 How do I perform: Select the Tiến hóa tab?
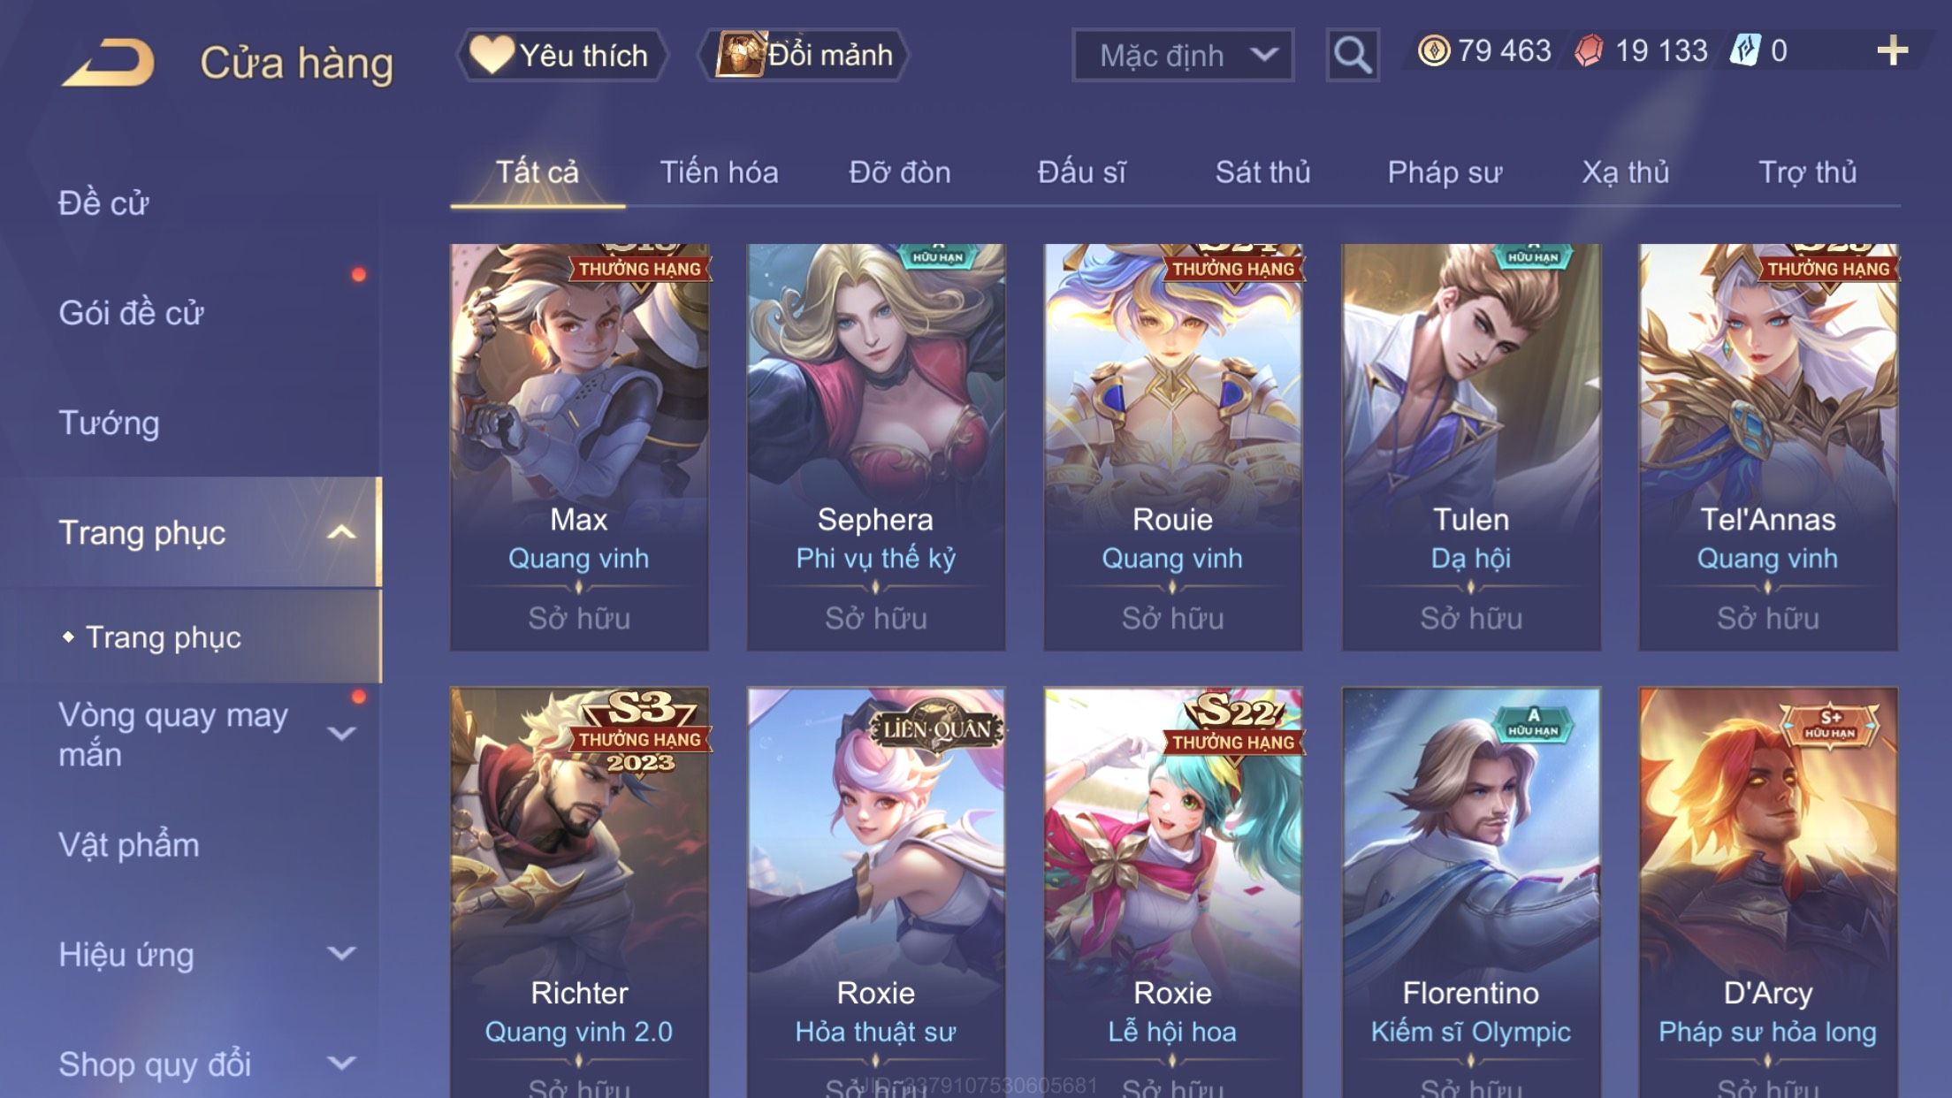pos(719,172)
